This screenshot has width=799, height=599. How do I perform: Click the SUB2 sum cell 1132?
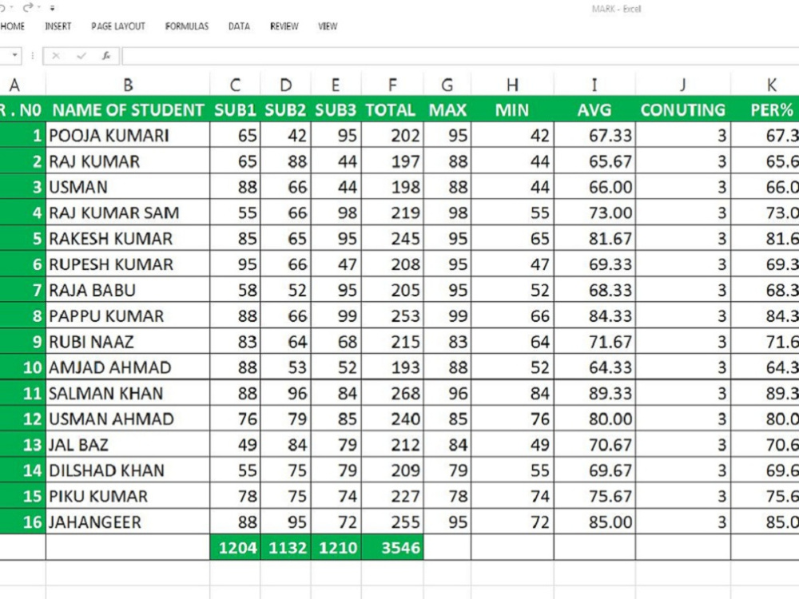pos(285,548)
